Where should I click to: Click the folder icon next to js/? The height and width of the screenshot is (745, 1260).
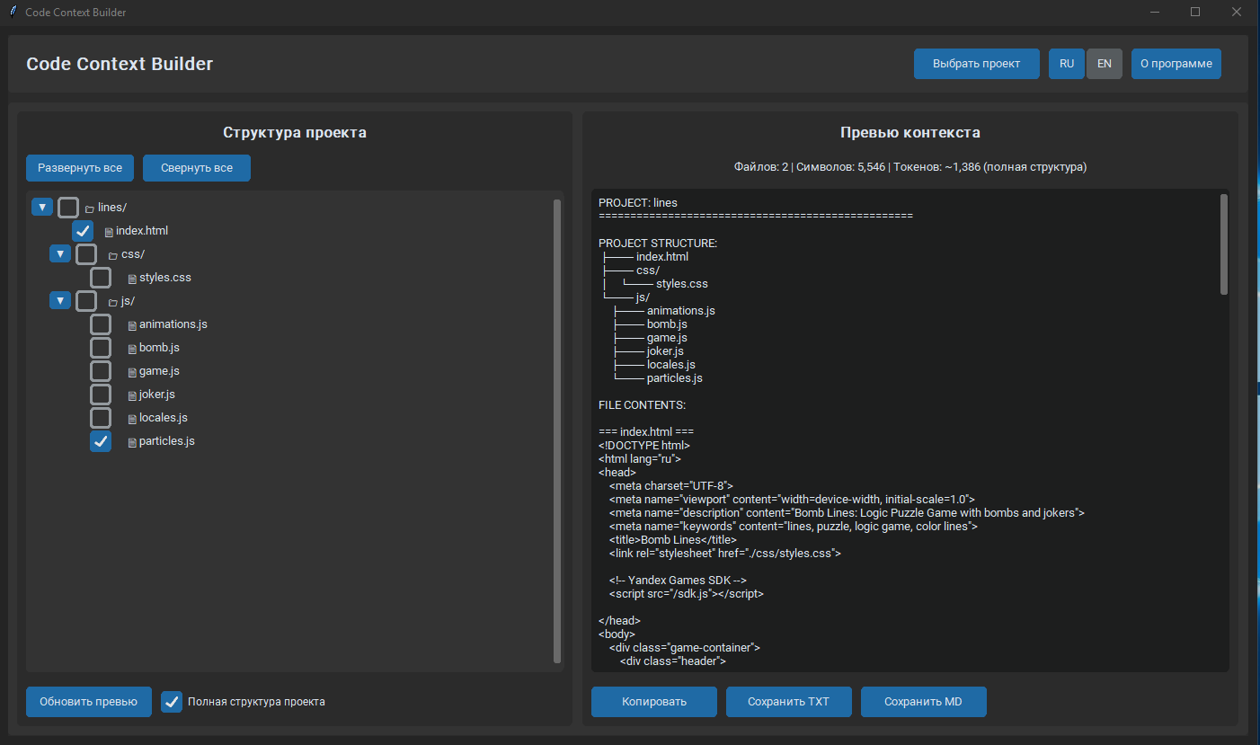point(112,302)
